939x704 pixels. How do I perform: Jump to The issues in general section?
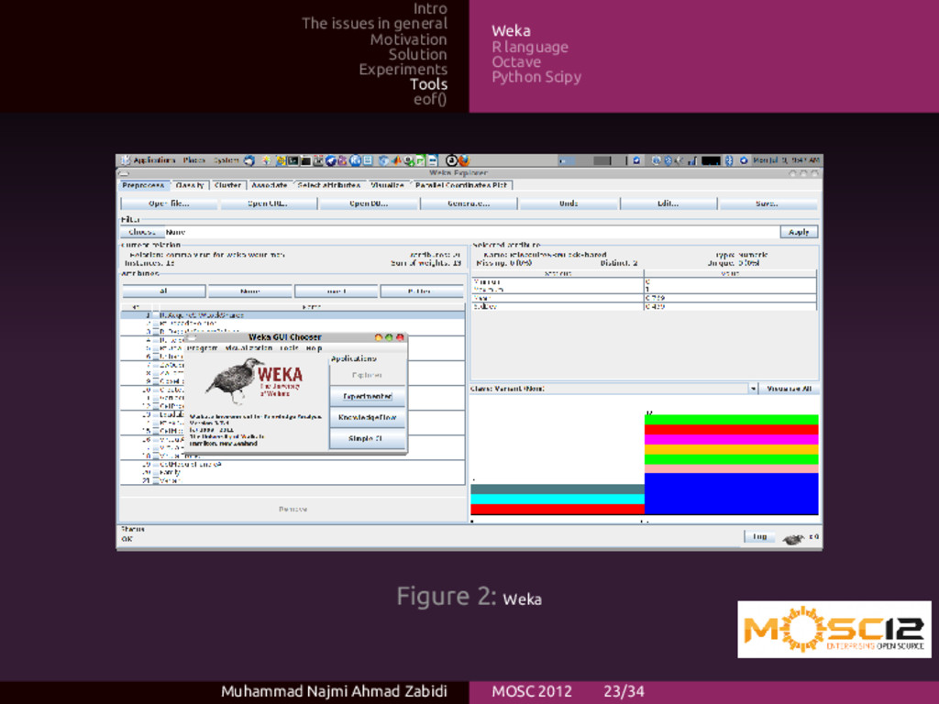[374, 23]
